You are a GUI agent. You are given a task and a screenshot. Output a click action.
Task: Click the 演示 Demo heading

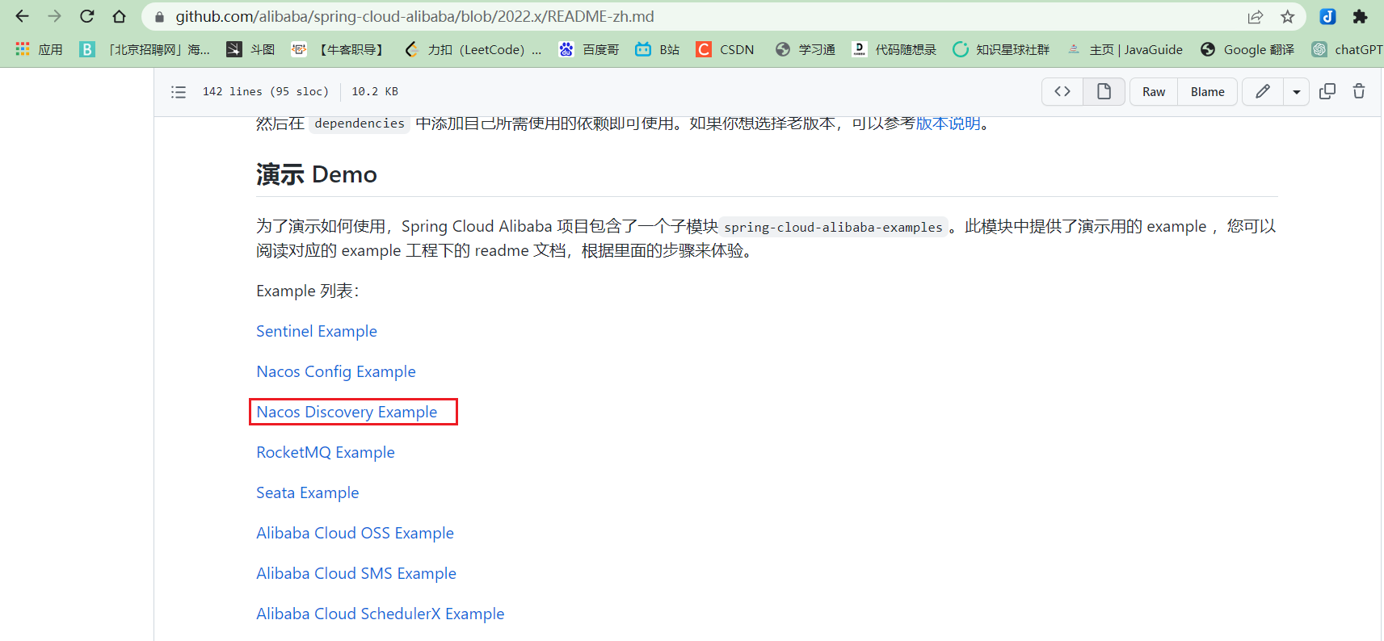317,174
